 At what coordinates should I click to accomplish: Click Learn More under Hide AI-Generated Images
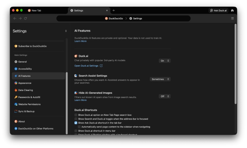80,100
